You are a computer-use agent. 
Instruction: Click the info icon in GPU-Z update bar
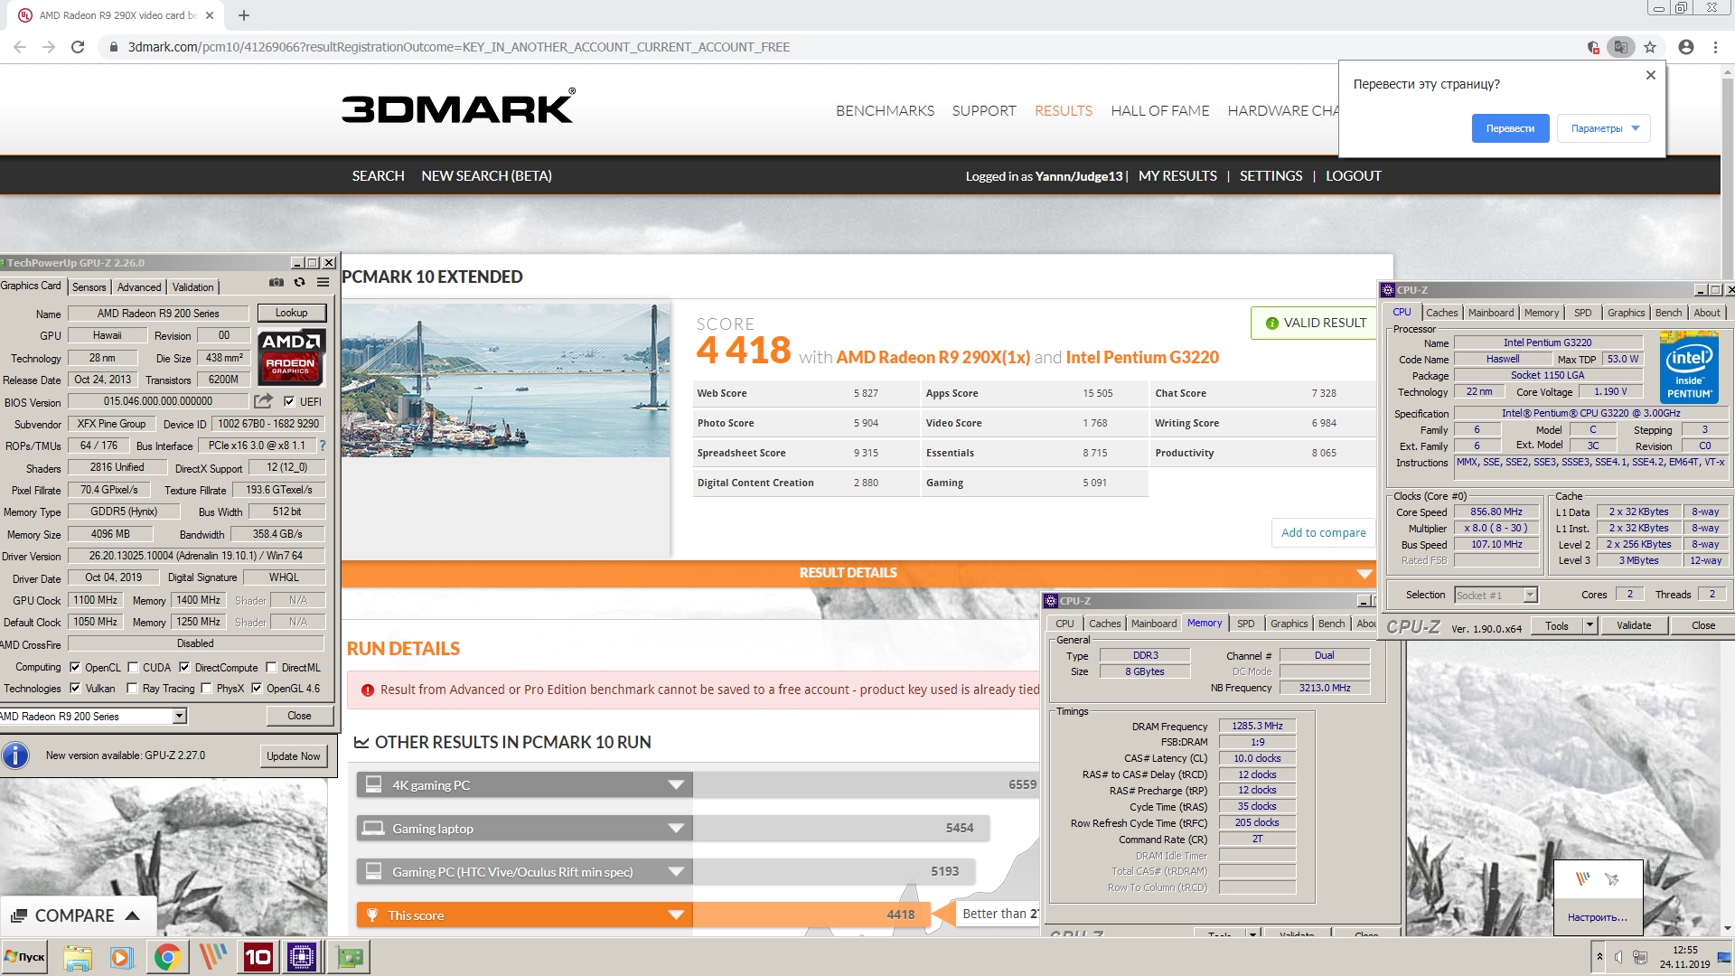(15, 755)
